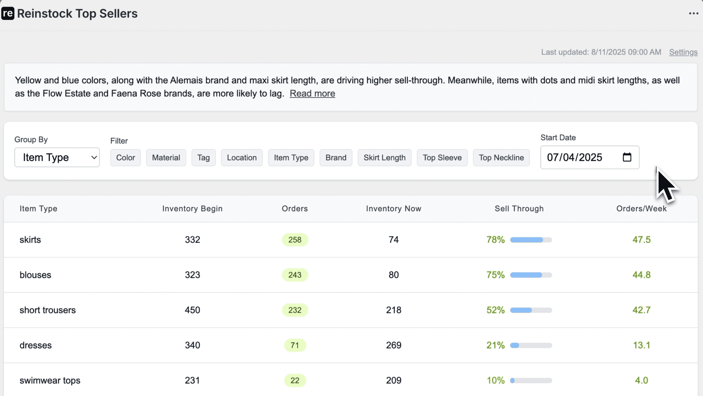The width and height of the screenshot is (703, 396).
Task: Click the Item Type filter chip
Action: click(x=291, y=158)
